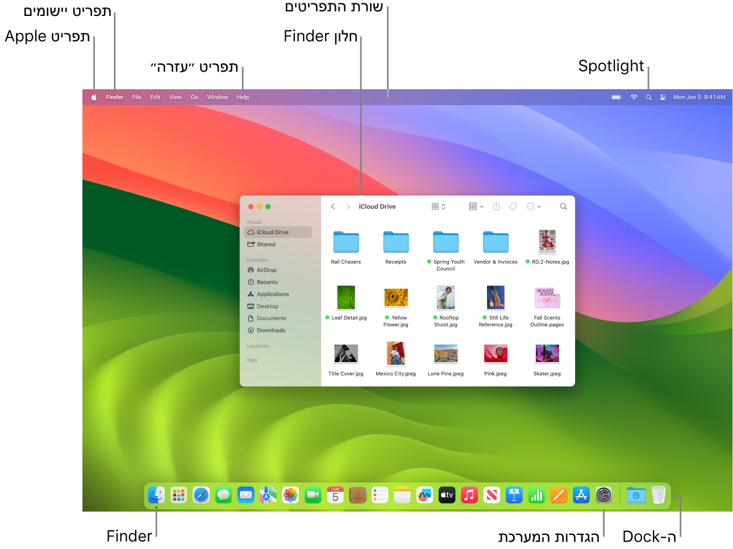
Task: Open the Finder application menu
Action: pos(114,97)
